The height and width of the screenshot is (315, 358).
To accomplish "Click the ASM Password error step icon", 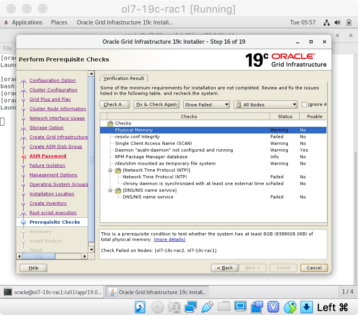I will (24, 156).
